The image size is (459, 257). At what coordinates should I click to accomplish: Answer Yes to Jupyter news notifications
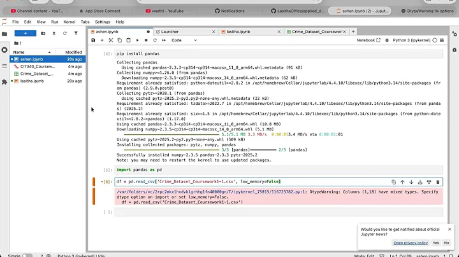(435, 243)
